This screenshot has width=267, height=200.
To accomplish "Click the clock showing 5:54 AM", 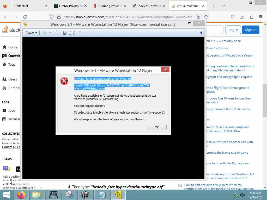I will point(256,195).
